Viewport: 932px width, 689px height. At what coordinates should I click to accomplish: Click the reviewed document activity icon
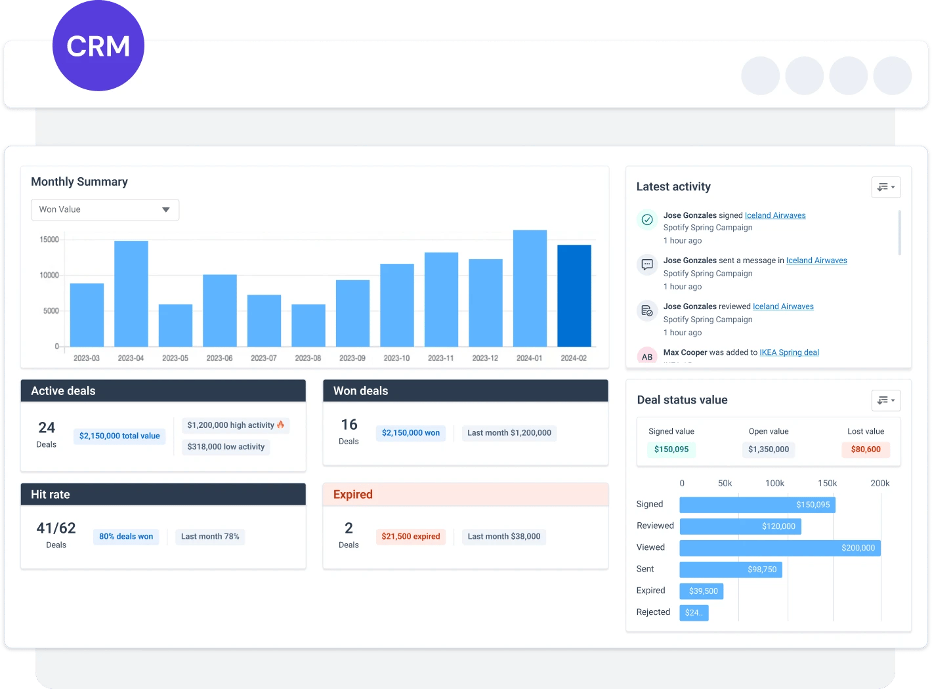point(647,310)
